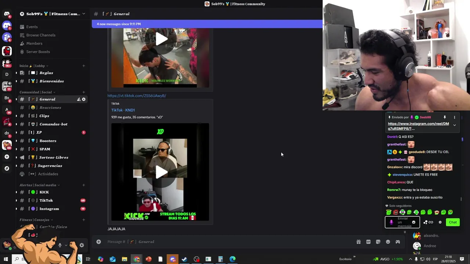Open the Kick chat settings gear
The image size is (470, 264).
tap(440, 222)
